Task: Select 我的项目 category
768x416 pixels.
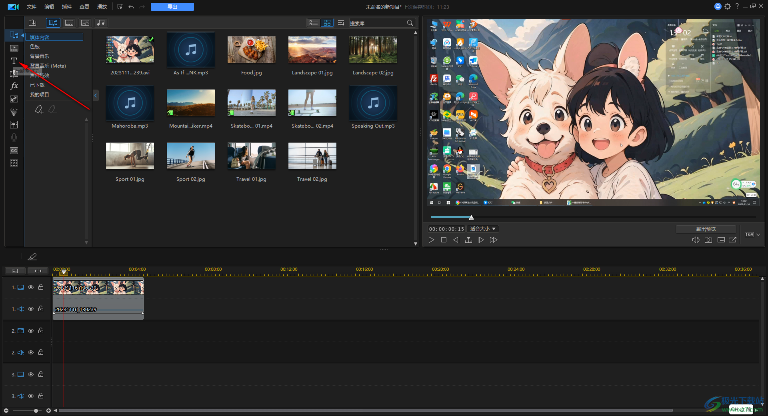Action: point(40,95)
